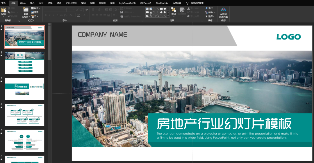Click the Paste clipboard icon
This screenshot has width=314, height=163.
pos(3,10)
